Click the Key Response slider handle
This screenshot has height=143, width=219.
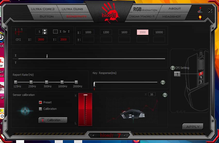tap(94, 83)
